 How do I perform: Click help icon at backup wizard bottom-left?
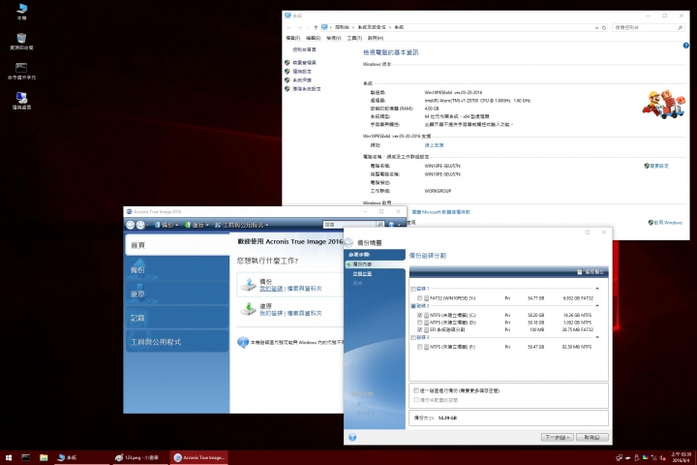[x=352, y=437]
